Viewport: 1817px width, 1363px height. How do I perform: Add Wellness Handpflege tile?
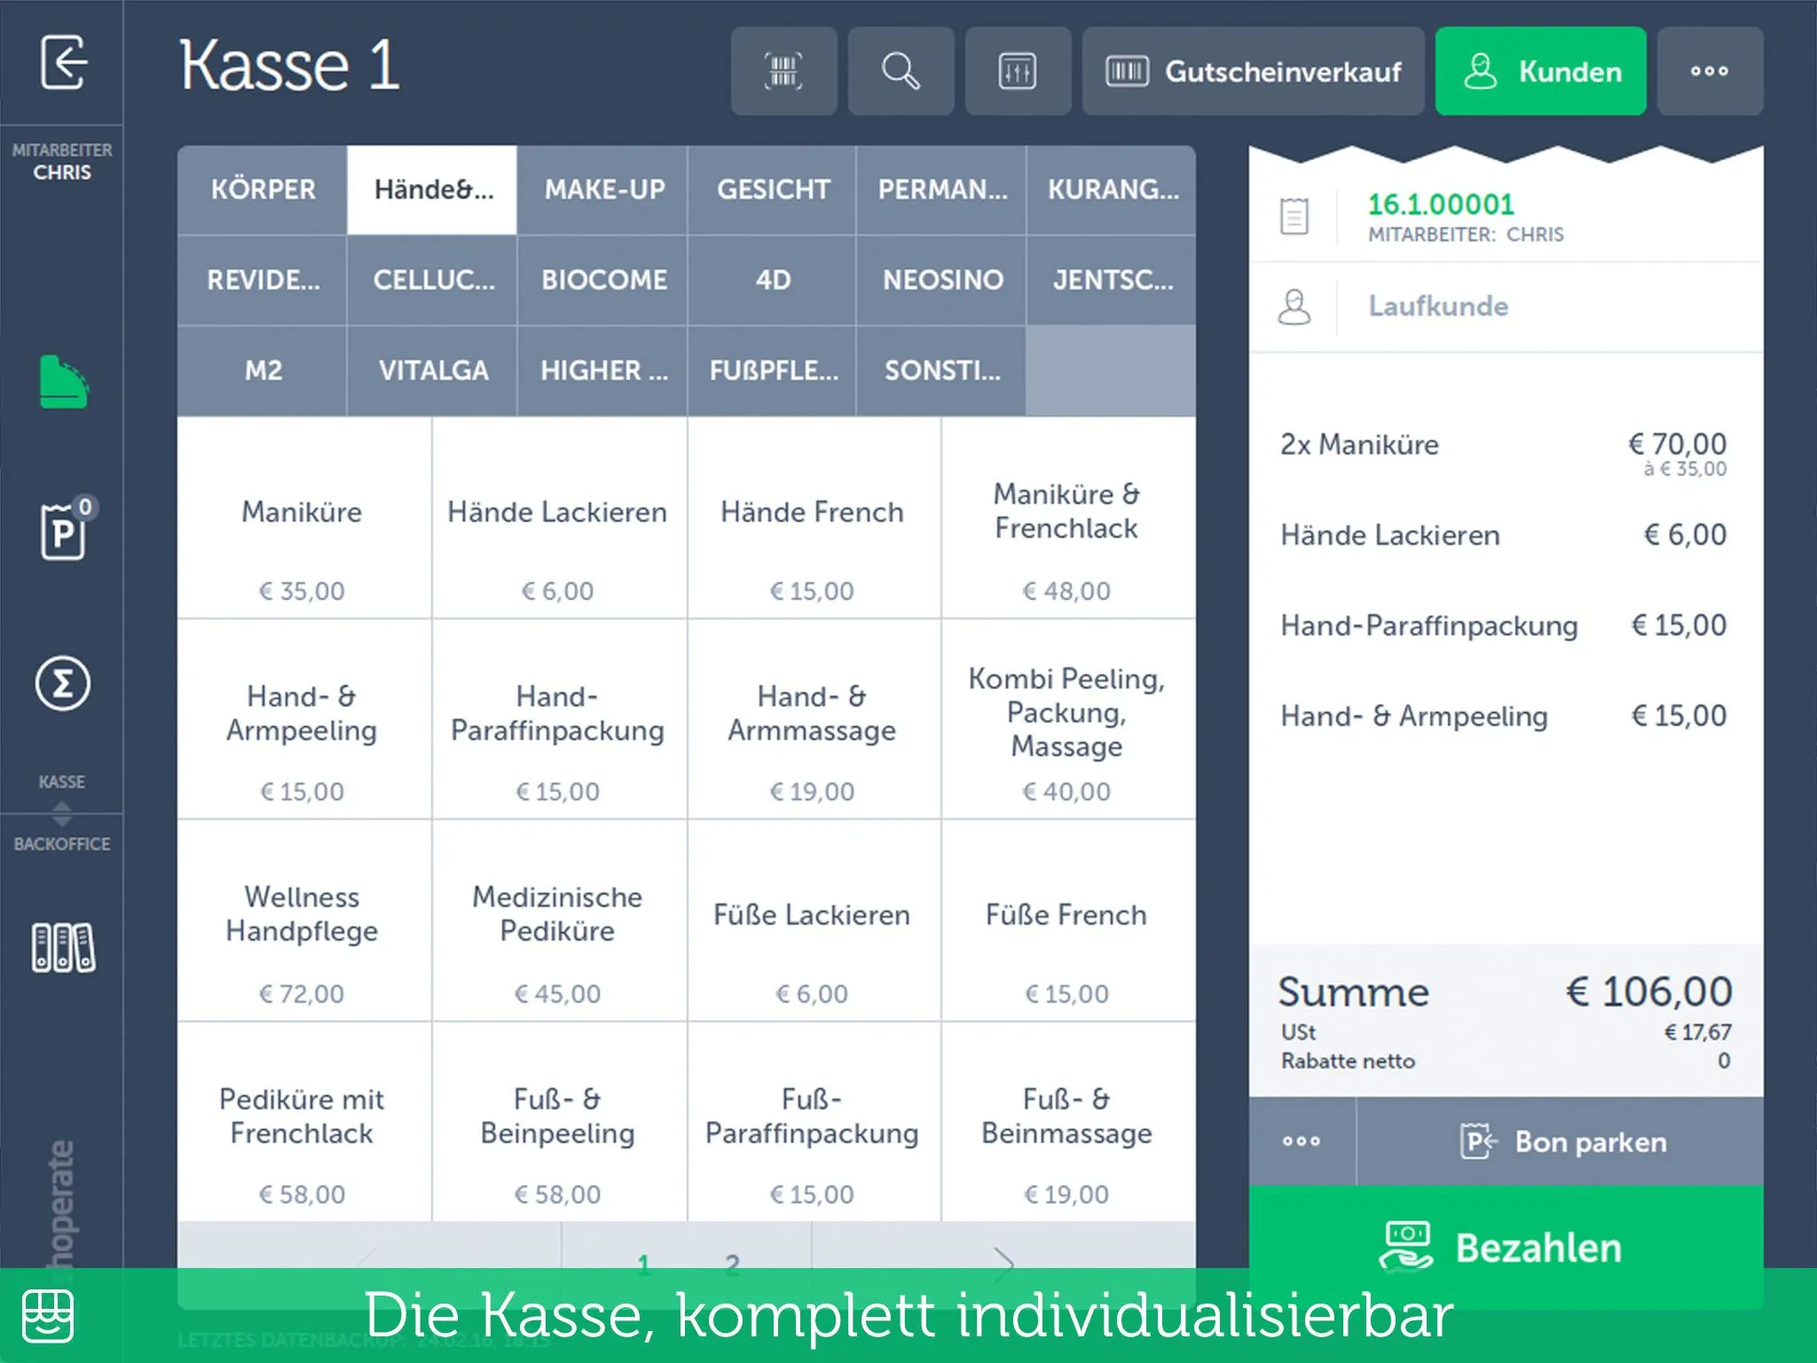[x=304, y=920]
